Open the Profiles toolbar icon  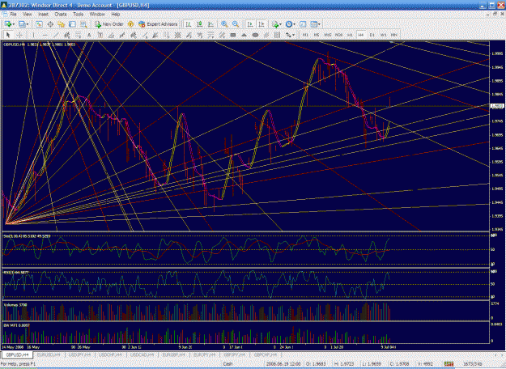tap(22, 24)
